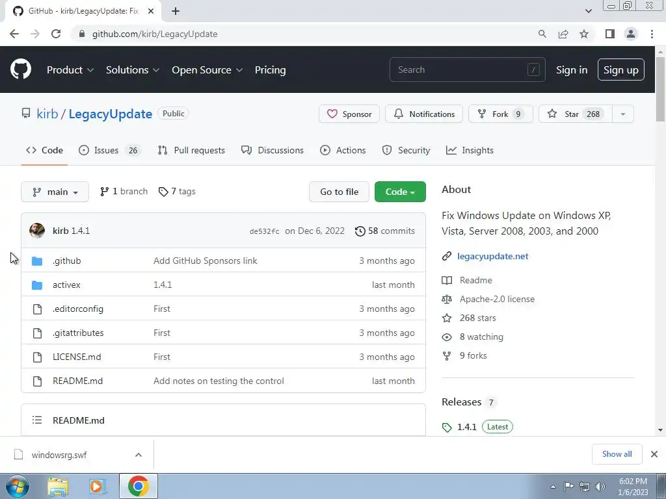666x499 pixels.
Task: Click the network tray icon
Action: click(585, 487)
